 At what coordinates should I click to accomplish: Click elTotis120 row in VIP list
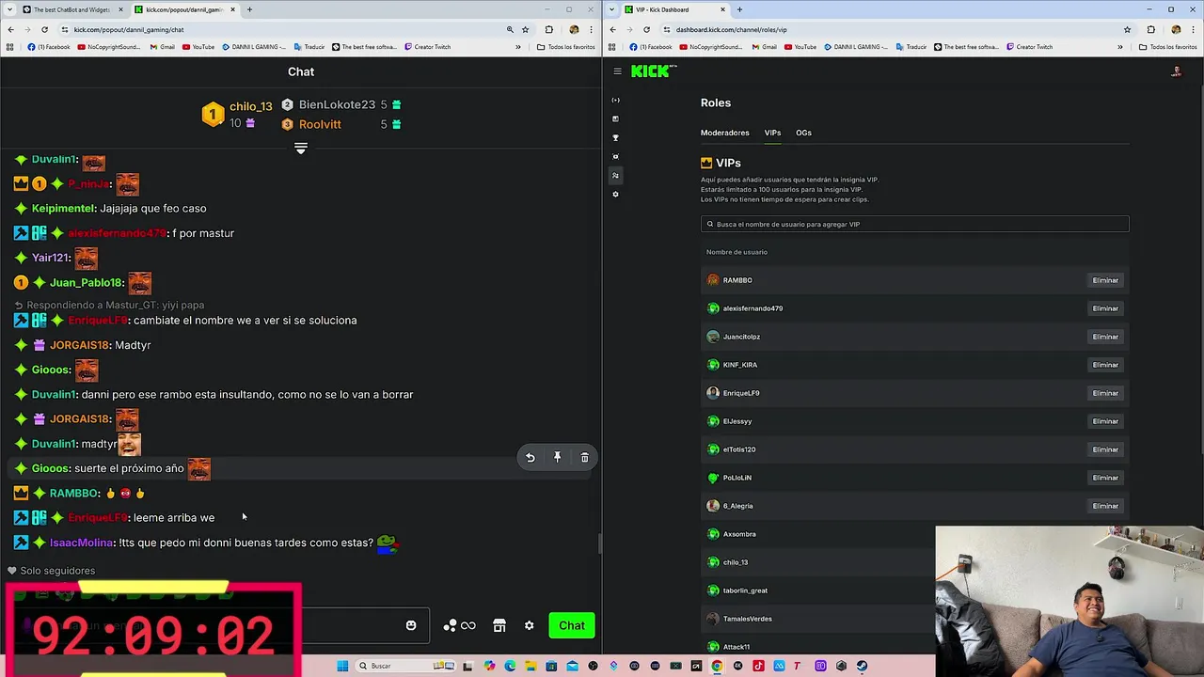click(914, 449)
